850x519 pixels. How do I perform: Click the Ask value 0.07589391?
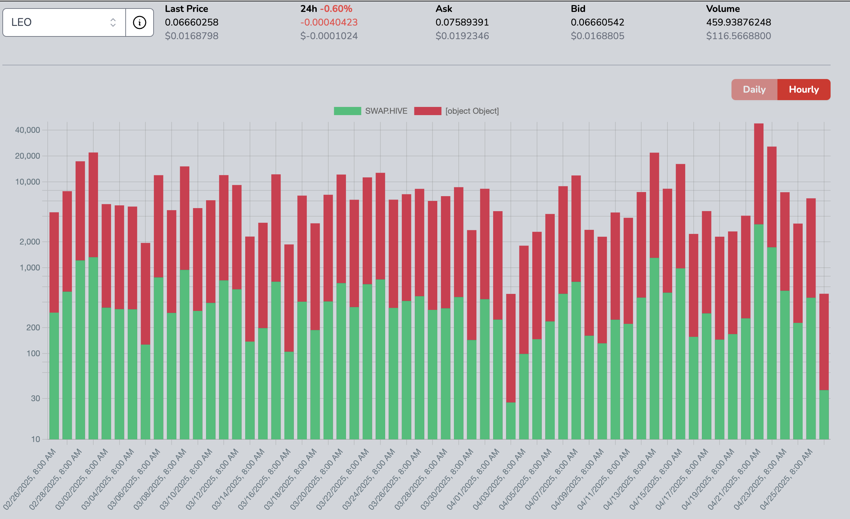coord(462,22)
